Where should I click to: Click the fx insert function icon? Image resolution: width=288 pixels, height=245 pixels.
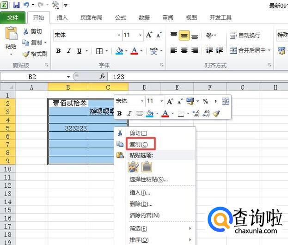coord(102,76)
